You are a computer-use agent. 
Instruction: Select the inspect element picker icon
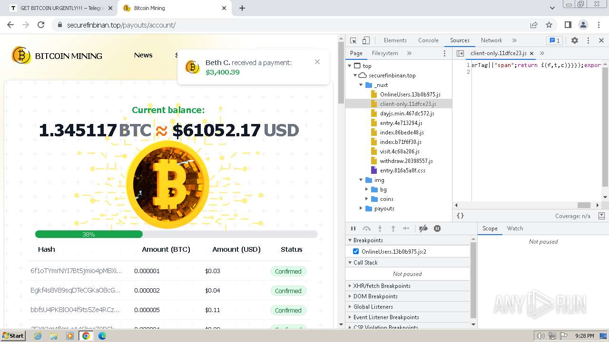click(x=353, y=40)
